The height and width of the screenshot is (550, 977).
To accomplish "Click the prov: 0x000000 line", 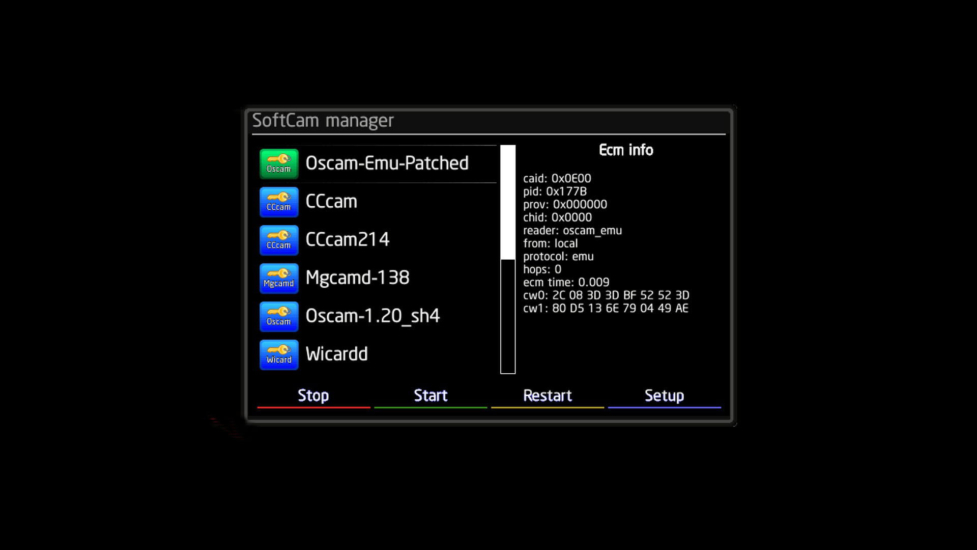I will pyautogui.click(x=565, y=205).
